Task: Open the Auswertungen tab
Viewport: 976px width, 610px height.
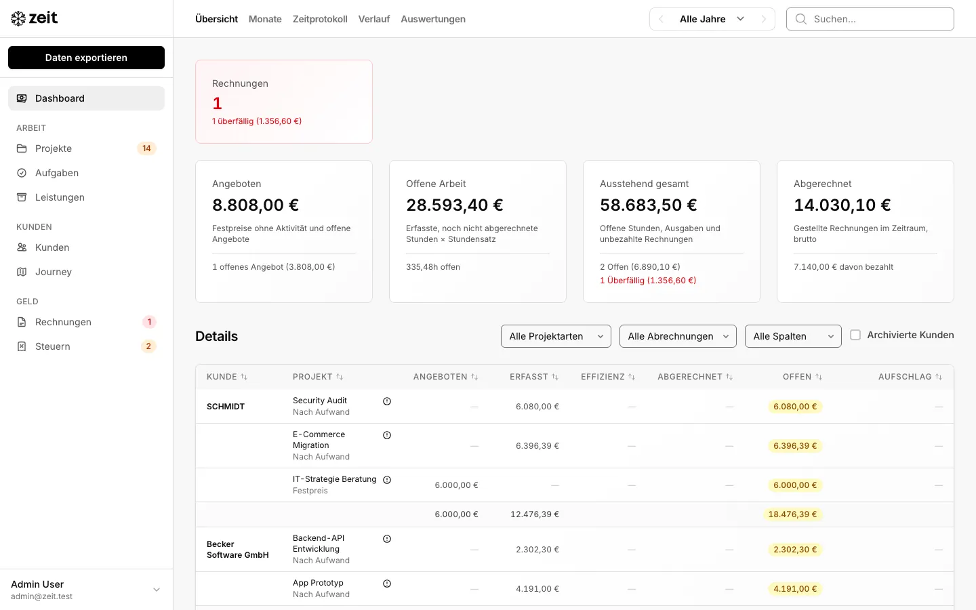Action: pos(433,19)
